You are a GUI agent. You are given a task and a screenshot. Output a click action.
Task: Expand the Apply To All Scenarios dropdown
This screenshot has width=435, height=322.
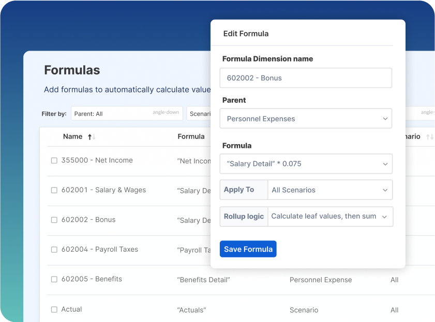coord(329,190)
